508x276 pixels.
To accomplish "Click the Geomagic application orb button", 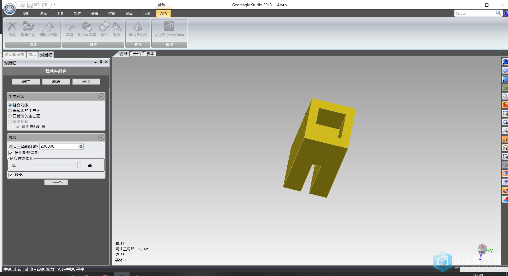I will [x=10, y=9].
